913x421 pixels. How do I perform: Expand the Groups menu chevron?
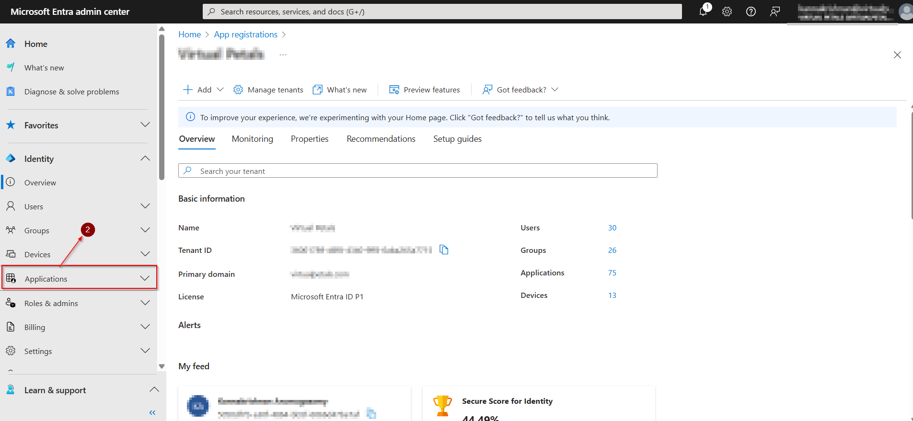(x=145, y=230)
